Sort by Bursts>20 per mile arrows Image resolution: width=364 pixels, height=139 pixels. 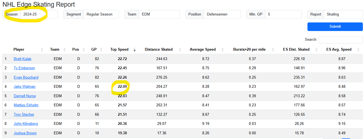[x=273, y=50]
